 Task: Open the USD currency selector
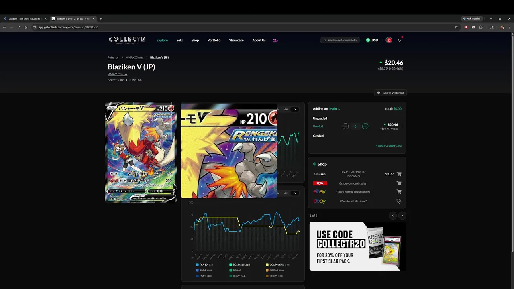[x=372, y=40]
